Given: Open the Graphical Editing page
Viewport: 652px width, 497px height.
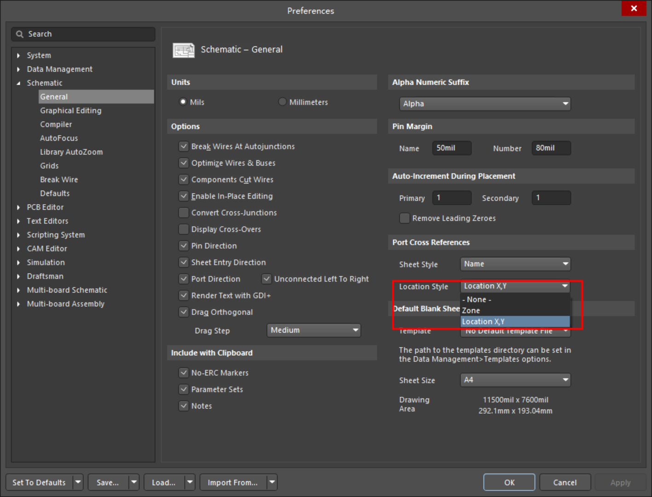Looking at the screenshot, I should tap(70, 110).
